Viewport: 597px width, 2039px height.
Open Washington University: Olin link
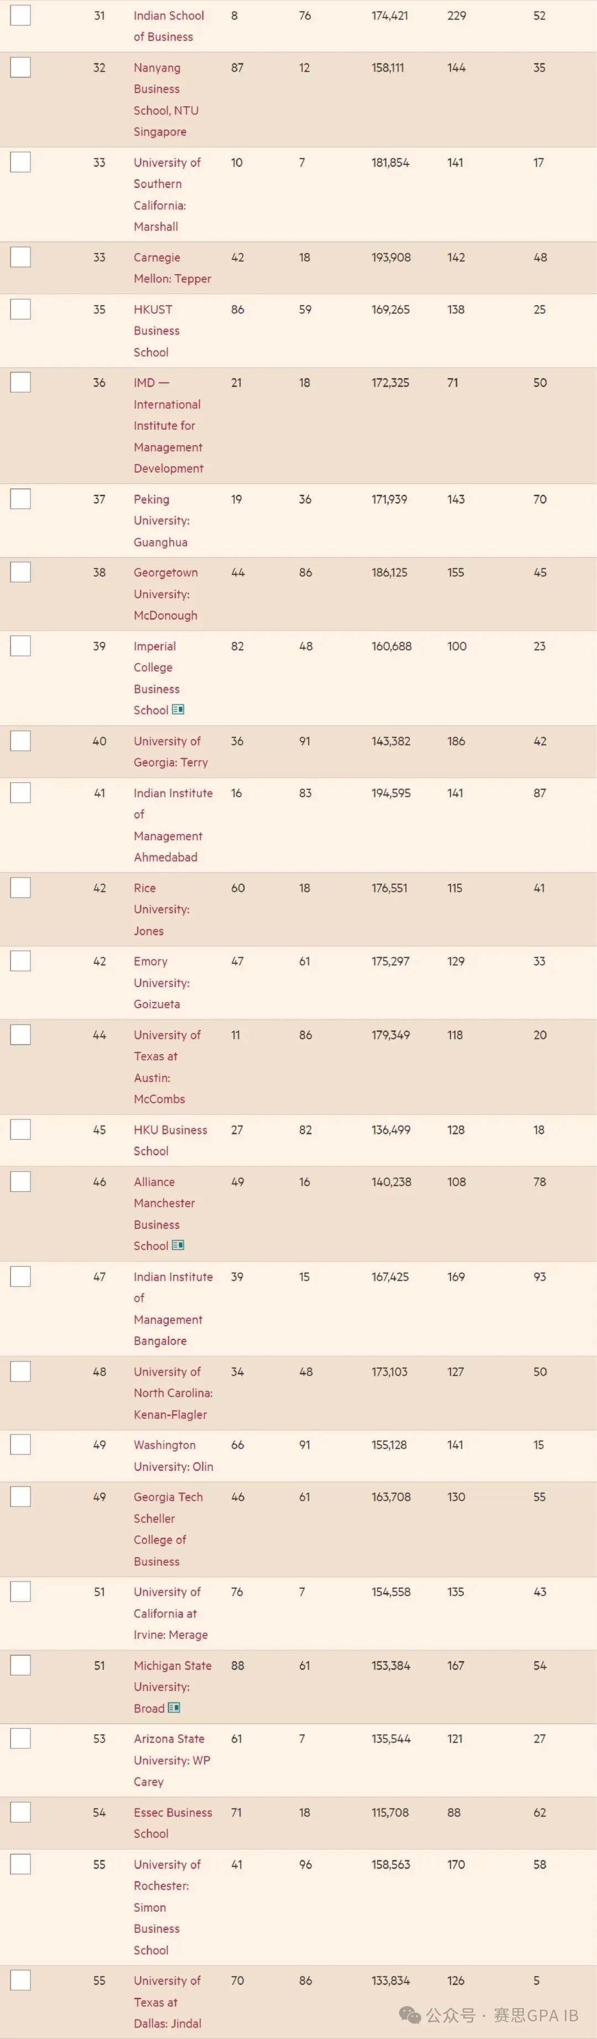click(x=173, y=1455)
